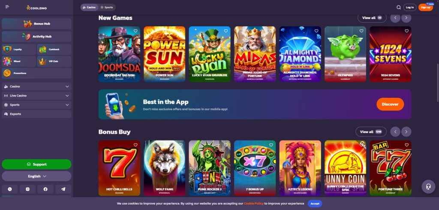
Task: Expand the Casino sidebar section
Action: point(36,87)
